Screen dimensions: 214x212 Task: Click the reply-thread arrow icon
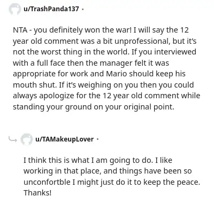coord(13,139)
